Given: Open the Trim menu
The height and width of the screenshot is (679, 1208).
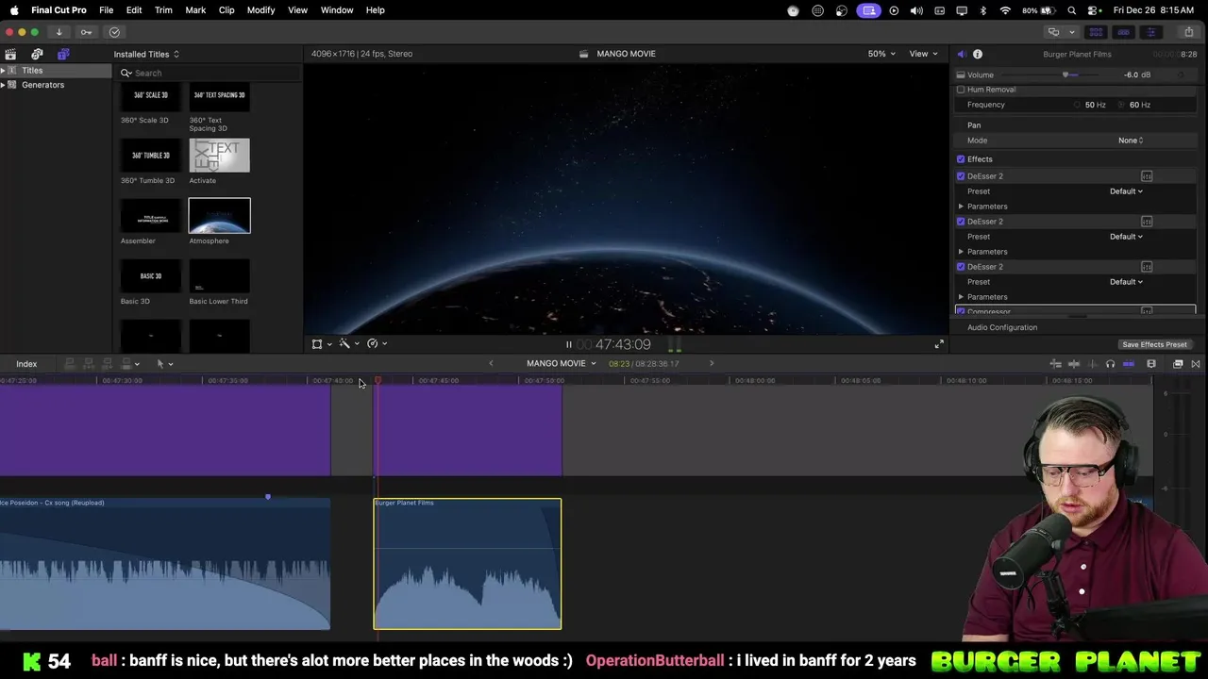Looking at the screenshot, I should 163,10.
